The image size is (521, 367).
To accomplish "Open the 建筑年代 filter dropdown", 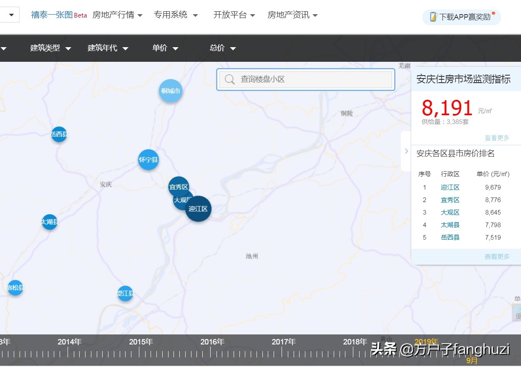I will (x=108, y=48).
